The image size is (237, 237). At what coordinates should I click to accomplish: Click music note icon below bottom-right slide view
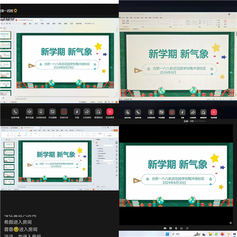tap(187, 228)
